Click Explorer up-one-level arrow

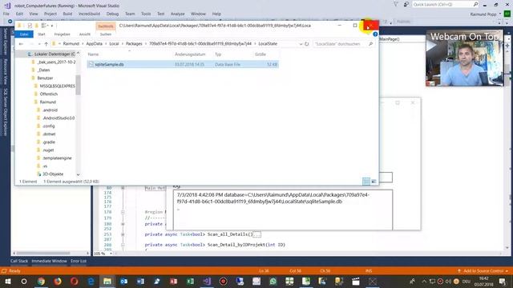click(46, 44)
